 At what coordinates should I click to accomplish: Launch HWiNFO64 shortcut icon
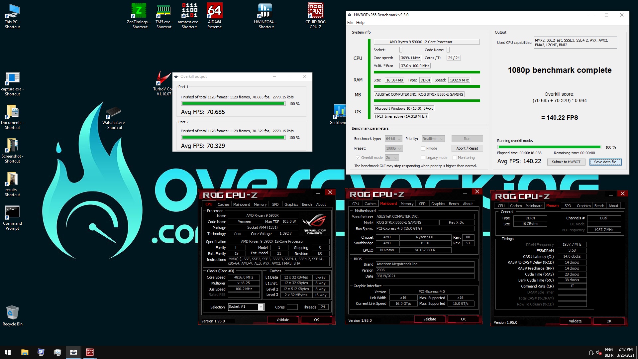(x=265, y=16)
